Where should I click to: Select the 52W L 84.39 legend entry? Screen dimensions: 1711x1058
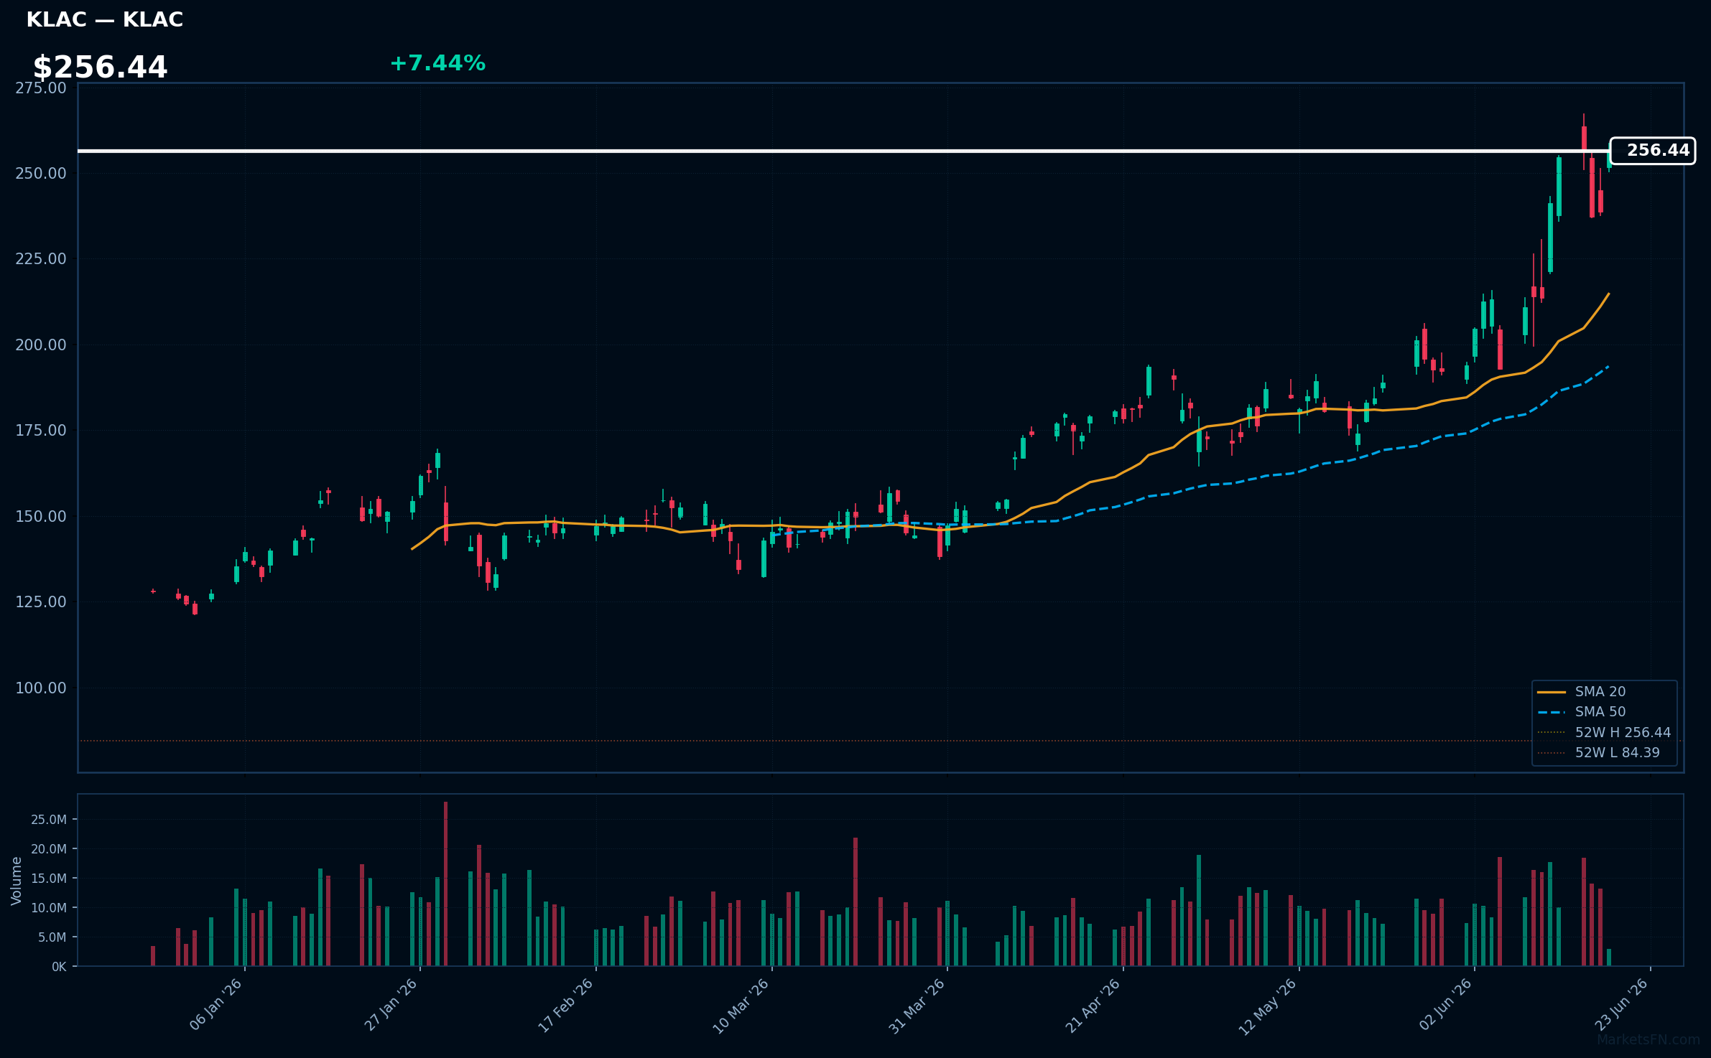point(1598,753)
